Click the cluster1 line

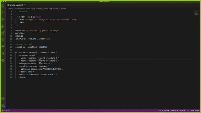tap(23, 77)
